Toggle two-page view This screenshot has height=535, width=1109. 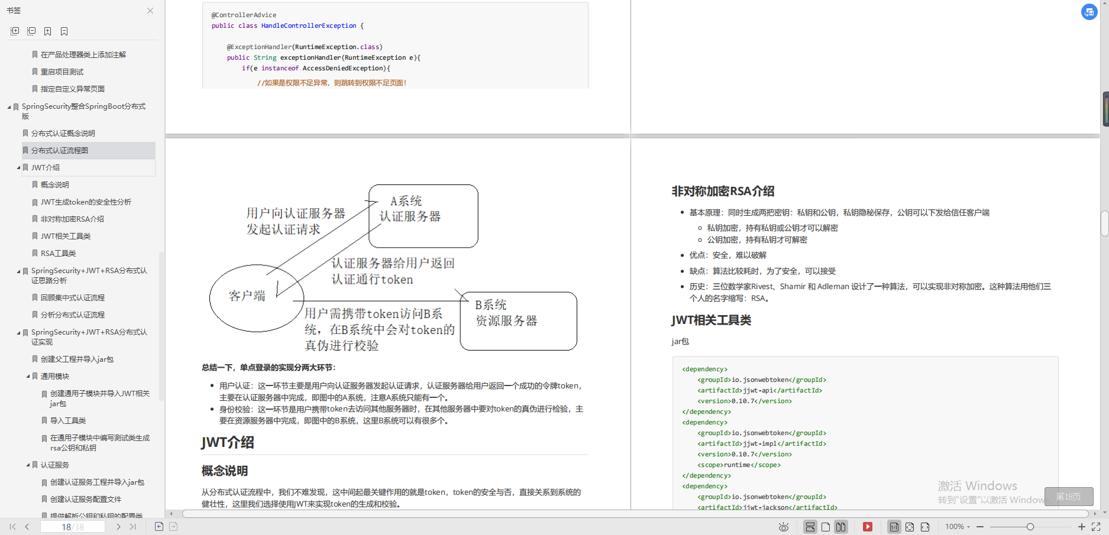coord(840,527)
